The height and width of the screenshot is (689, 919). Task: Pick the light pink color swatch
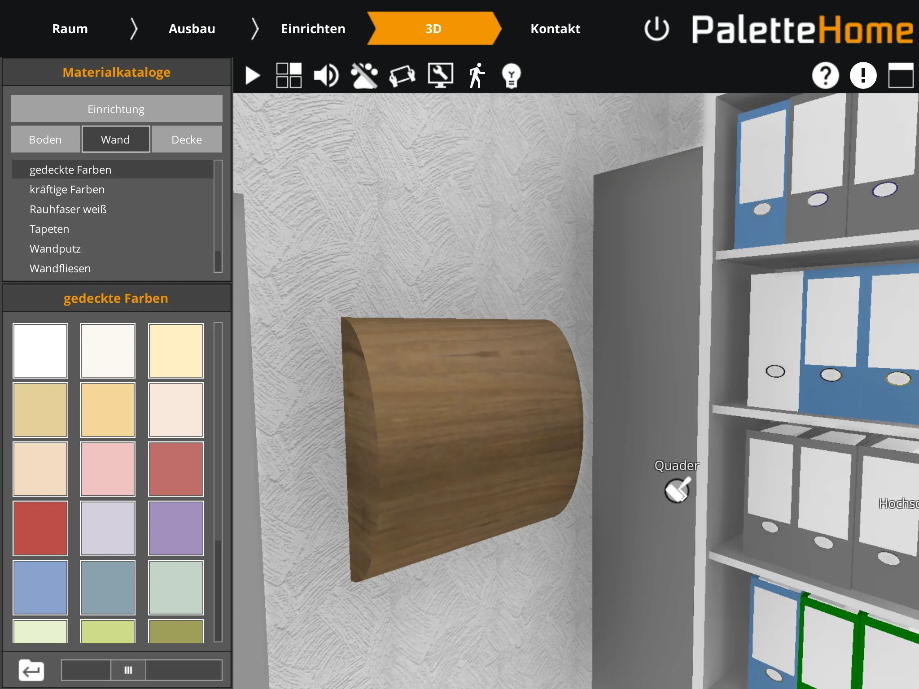pyautogui.click(x=108, y=469)
